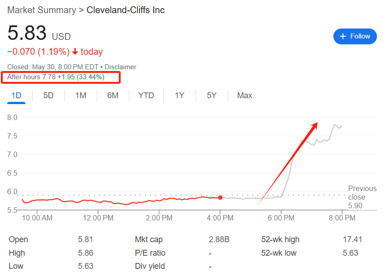391x277 pixels.
Task: View the 5Y chart range
Action: [212, 96]
